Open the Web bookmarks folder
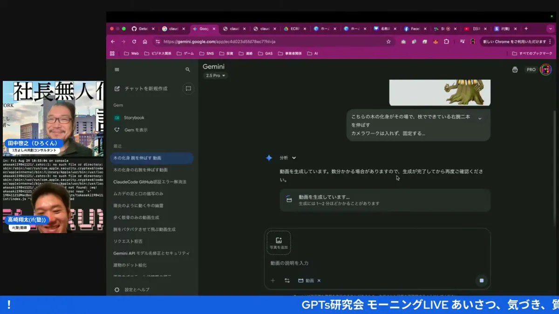 pyautogui.click(x=131, y=53)
